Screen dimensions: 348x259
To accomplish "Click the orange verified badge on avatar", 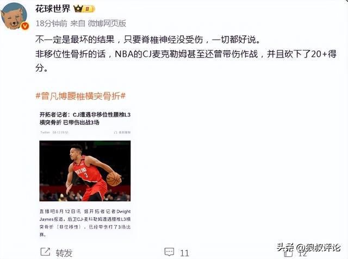I will pyautogui.click(x=25, y=27).
